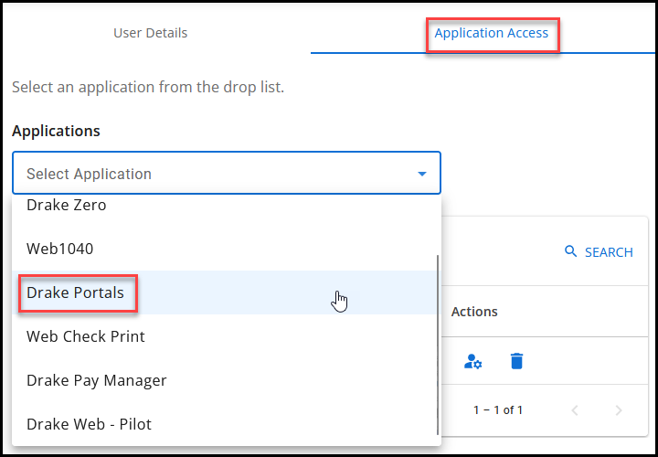This screenshot has width=658, height=457.
Task: Select the Web Check Print option
Action: (x=86, y=336)
